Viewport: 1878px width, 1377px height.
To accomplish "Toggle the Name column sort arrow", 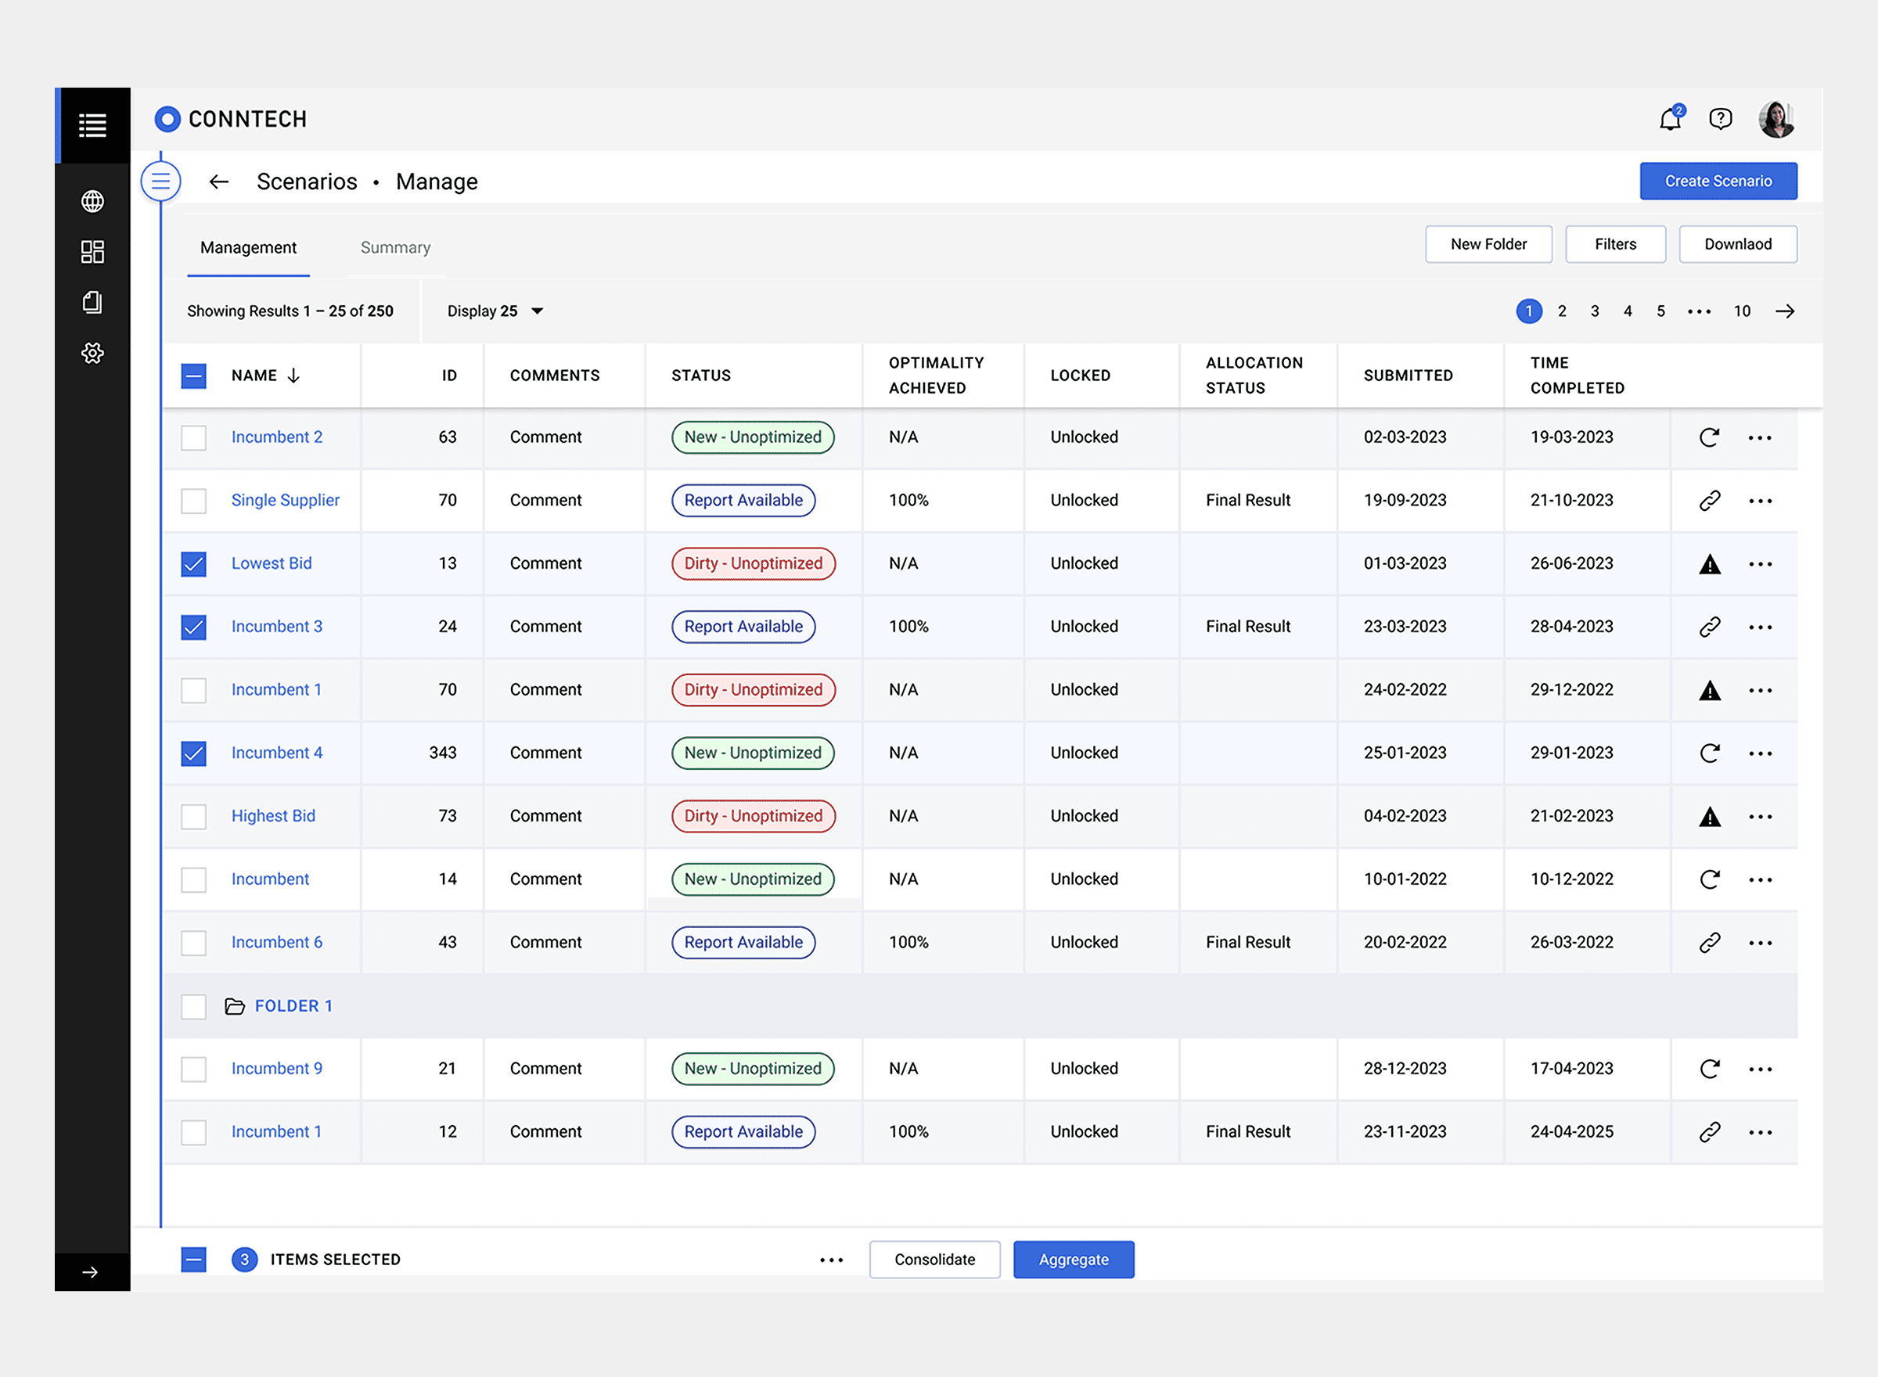I will [293, 375].
